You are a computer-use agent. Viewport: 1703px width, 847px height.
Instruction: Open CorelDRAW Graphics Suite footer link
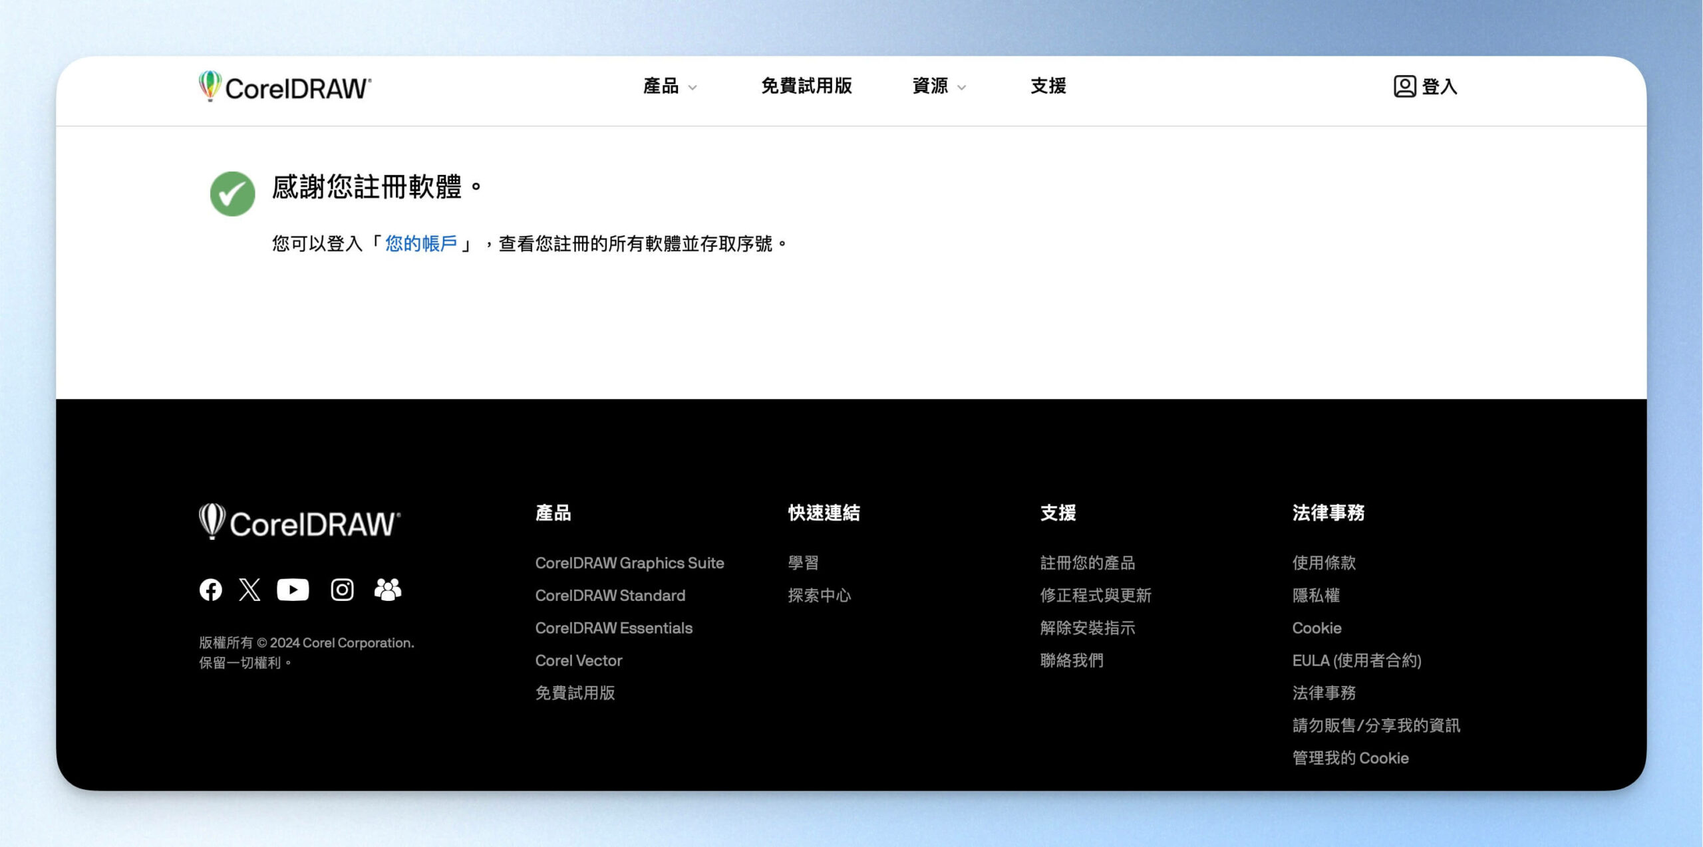tap(629, 563)
